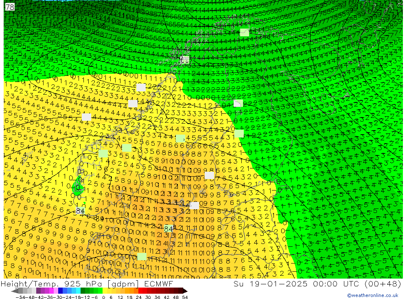The width and height of the screenshot is (407, 299).
Task: Click the 'Su 19-01-2025 00:00 UTC (00+48)' forecast time text
Action: coord(317,283)
